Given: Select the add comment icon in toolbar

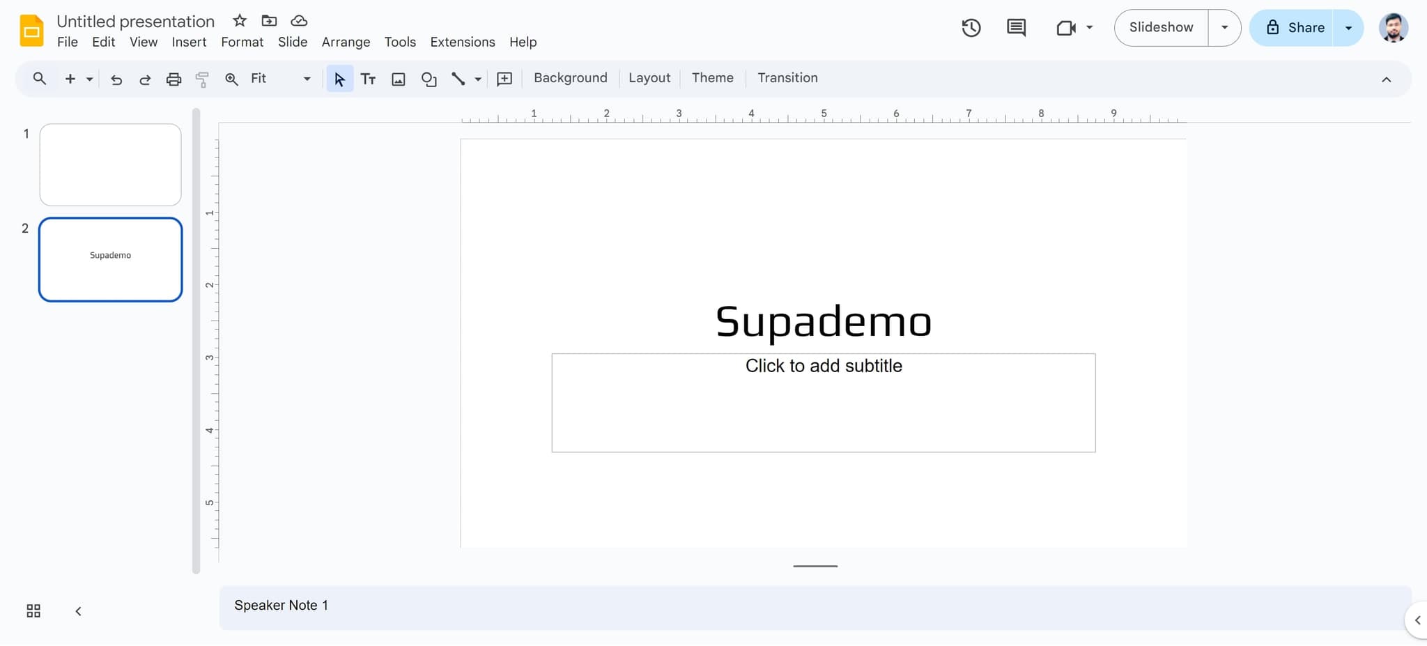Looking at the screenshot, I should click(x=504, y=79).
